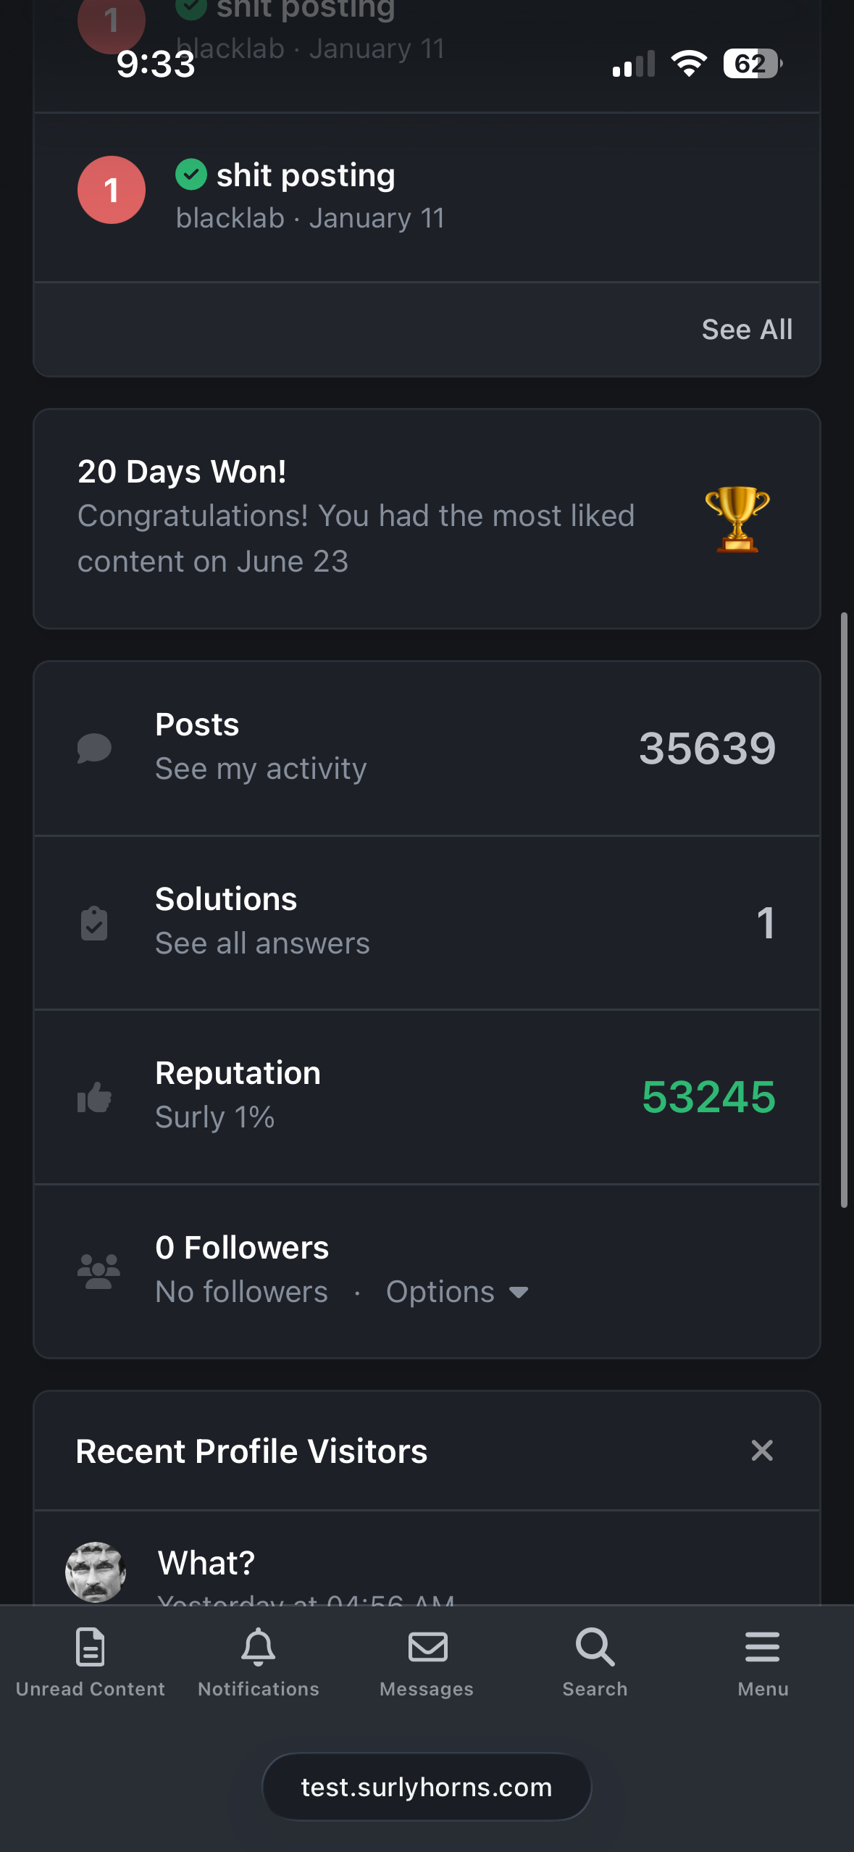854x1852 pixels.
Task: Open the hamburger Menu icon
Action: coord(763,1648)
